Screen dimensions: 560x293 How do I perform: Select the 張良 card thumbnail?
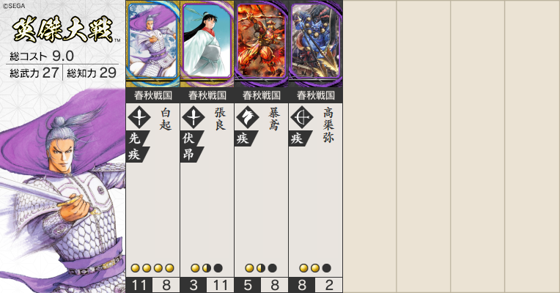click(207, 43)
